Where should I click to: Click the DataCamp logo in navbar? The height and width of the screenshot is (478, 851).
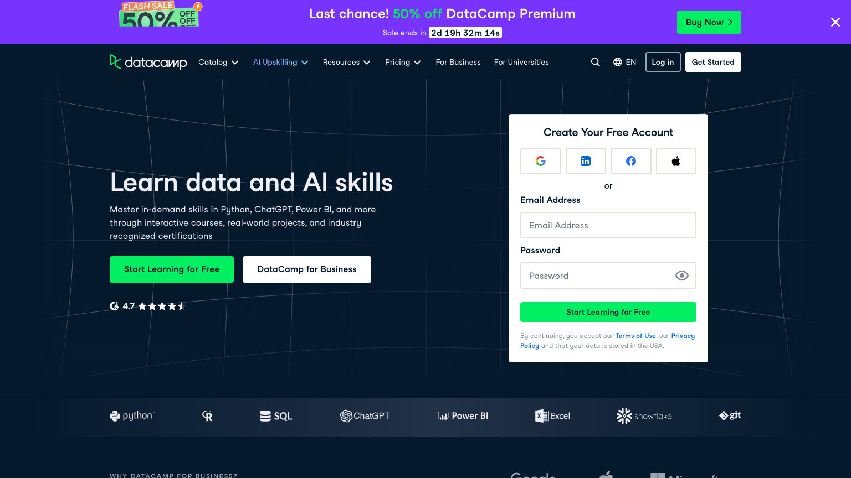[x=148, y=62]
